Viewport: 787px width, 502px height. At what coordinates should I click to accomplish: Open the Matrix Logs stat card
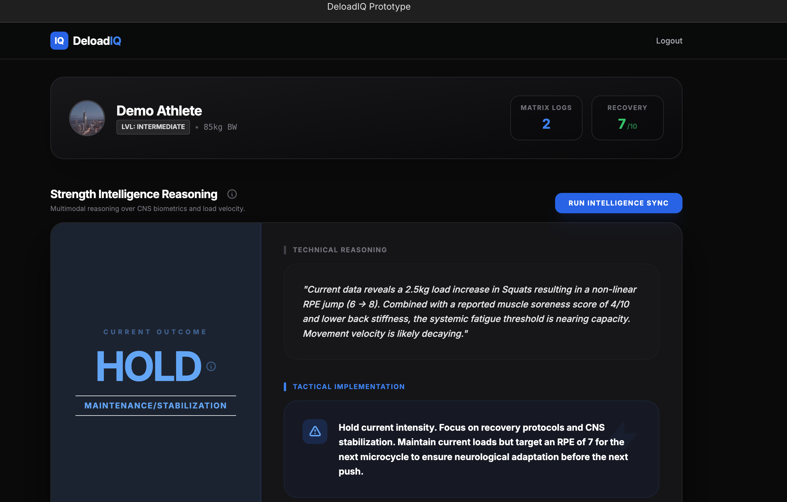pyautogui.click(x=546, y=118)
